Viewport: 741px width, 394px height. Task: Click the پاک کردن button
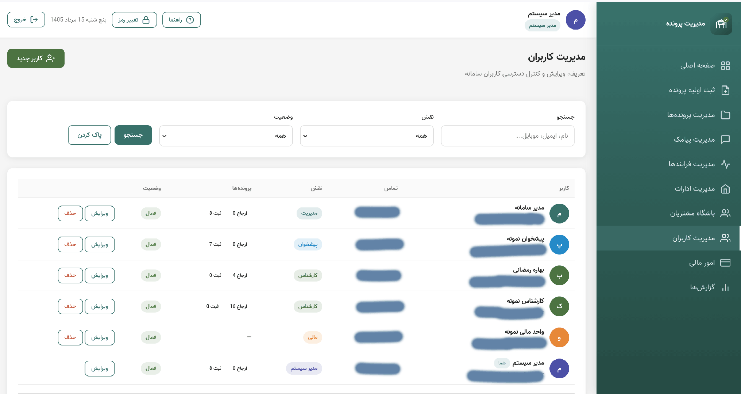tap(89, 135)
